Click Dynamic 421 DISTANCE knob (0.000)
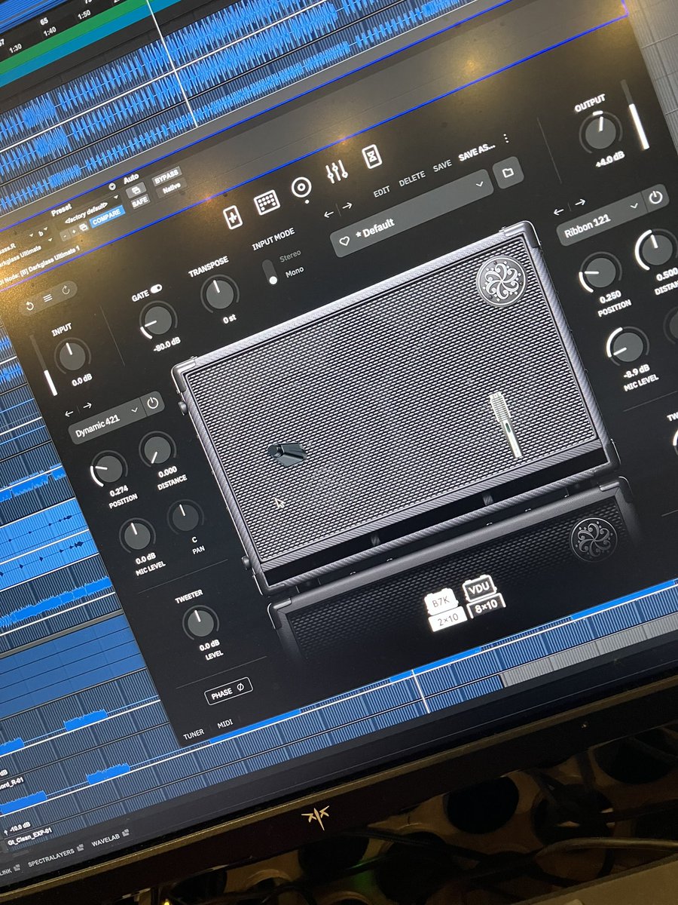 tap(157, 450)
